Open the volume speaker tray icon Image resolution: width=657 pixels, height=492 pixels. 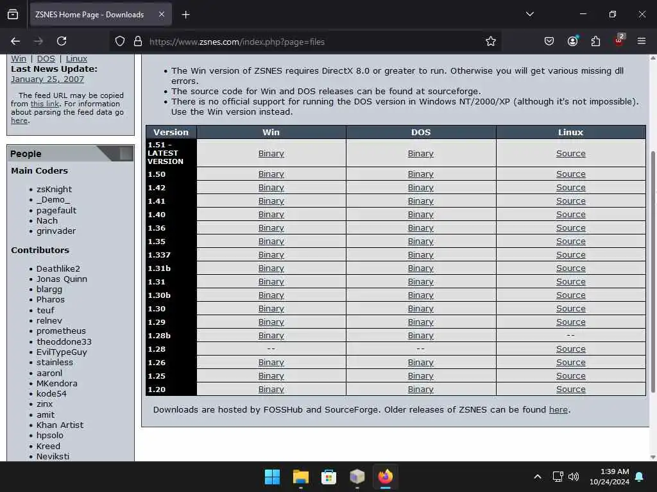pos(573,477)
